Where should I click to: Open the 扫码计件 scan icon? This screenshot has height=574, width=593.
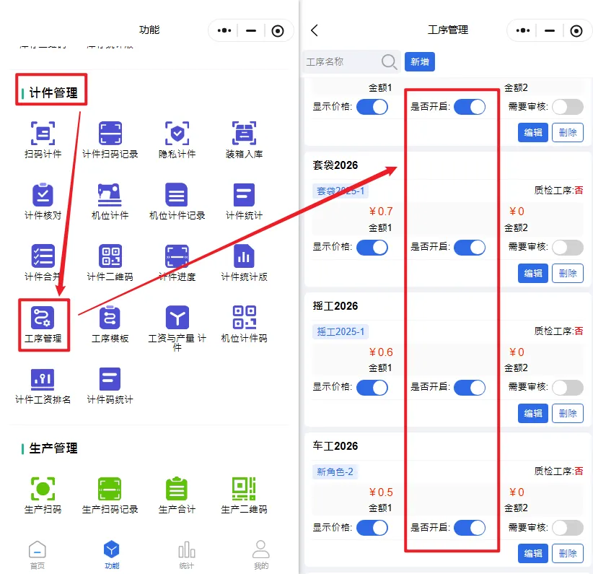pyautogui.click(x=43, y=134)
